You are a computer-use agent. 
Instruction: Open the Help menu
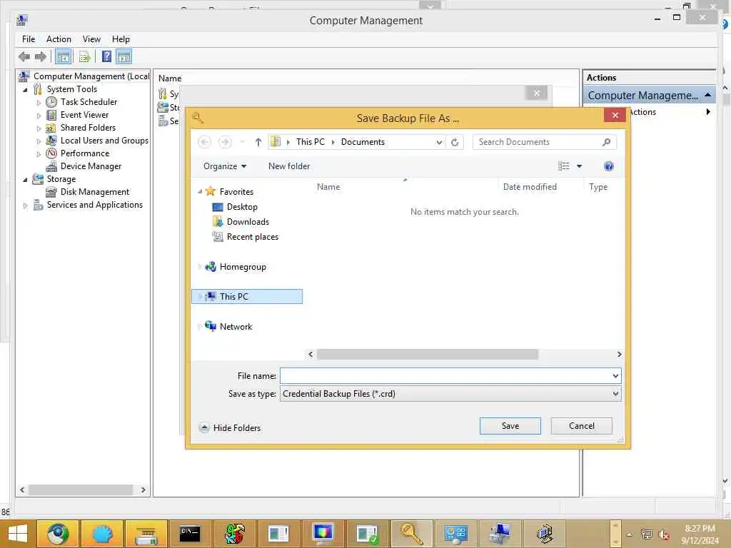click(x=121, y=39)
